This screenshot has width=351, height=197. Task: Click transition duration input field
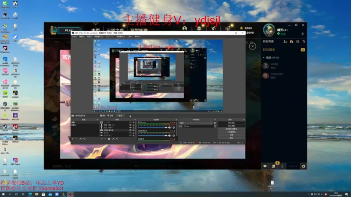pos(198,126)
